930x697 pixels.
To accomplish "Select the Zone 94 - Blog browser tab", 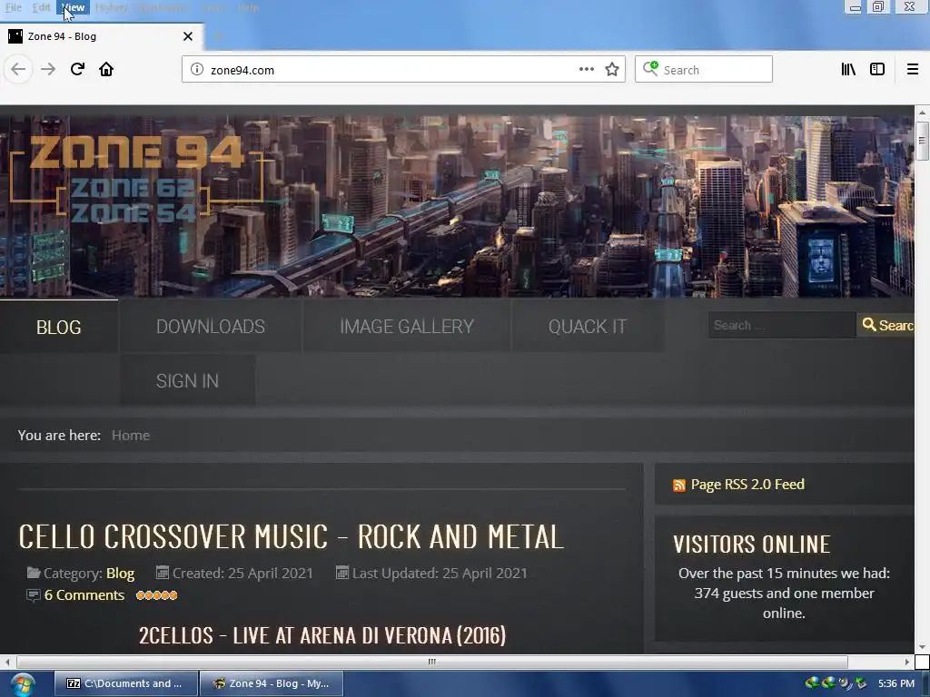I will 102,36.
